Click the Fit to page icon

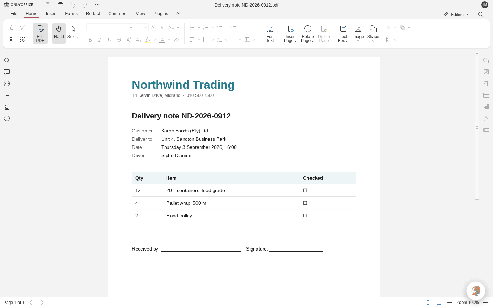[x=428, y=303]
